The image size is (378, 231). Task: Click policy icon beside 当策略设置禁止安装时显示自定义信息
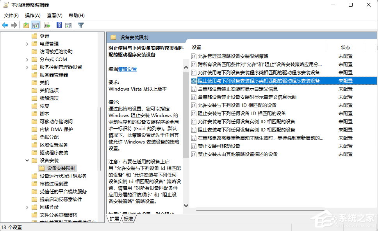click(x=194, y=89)
